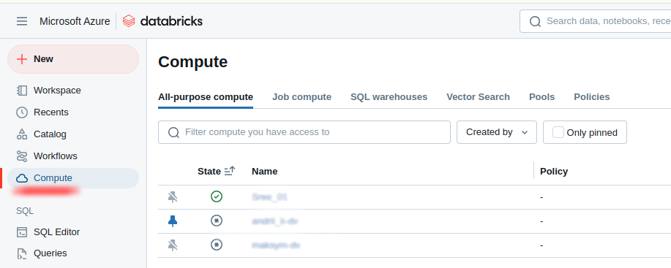Image resolution: width=671 pixels, height=268 pixels.
Task: Switch to All-purpose compute tab
Action: tap(206, 97)
